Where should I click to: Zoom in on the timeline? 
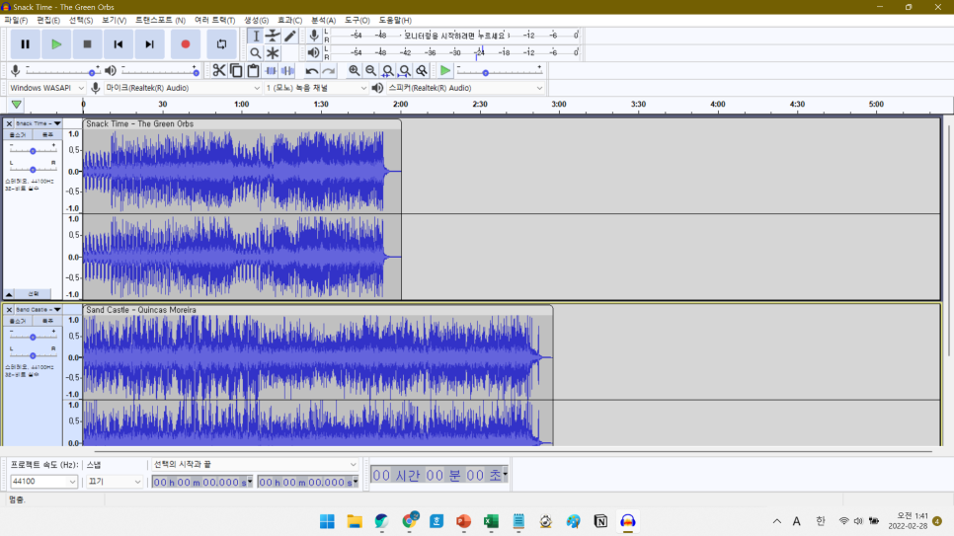354,70
